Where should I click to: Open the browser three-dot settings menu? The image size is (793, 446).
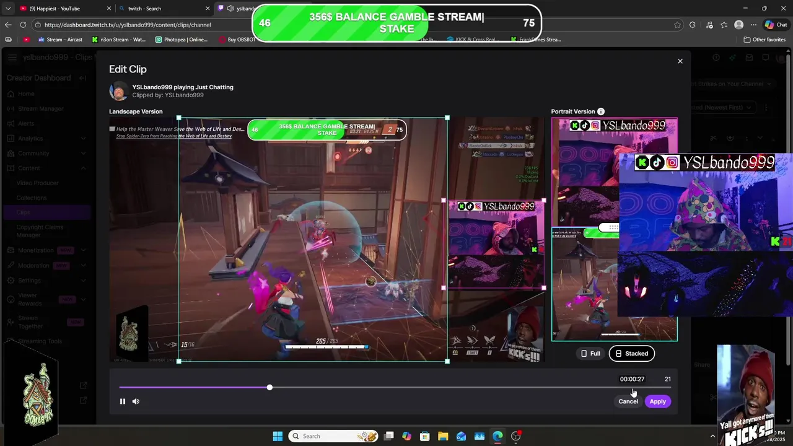pos(753,25)
